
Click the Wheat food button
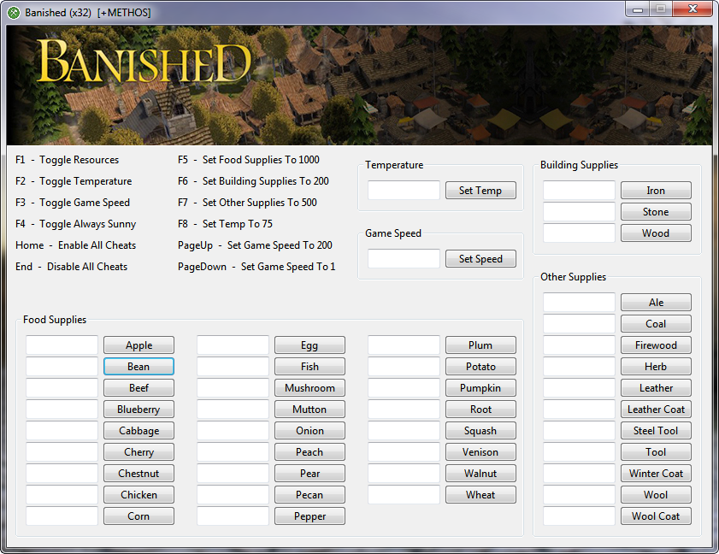pyautogui.click(x=480, y=494)
